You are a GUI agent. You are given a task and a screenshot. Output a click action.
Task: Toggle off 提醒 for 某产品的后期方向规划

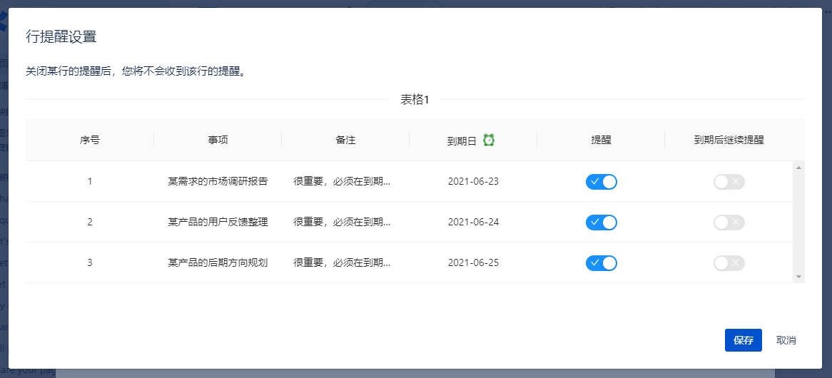coord(601,263)
